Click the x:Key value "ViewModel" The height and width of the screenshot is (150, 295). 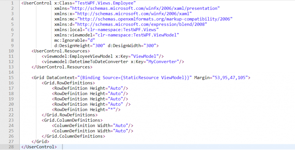pos(145,56)
